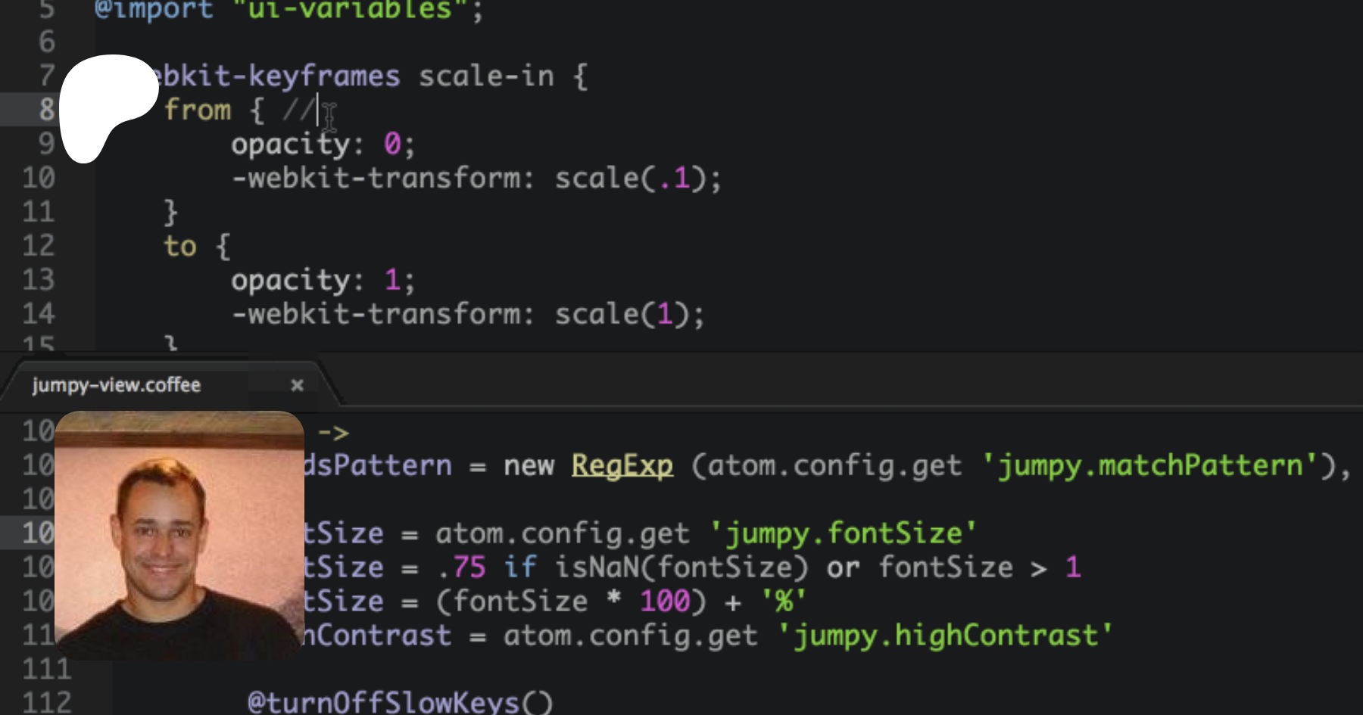1363x715 pixels.
Task: Click the 'jumpy.fontSize' string literal
Action: [843, 533]
